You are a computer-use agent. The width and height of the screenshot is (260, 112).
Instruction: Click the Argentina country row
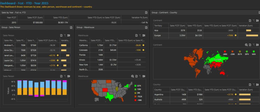coord(159,94)
